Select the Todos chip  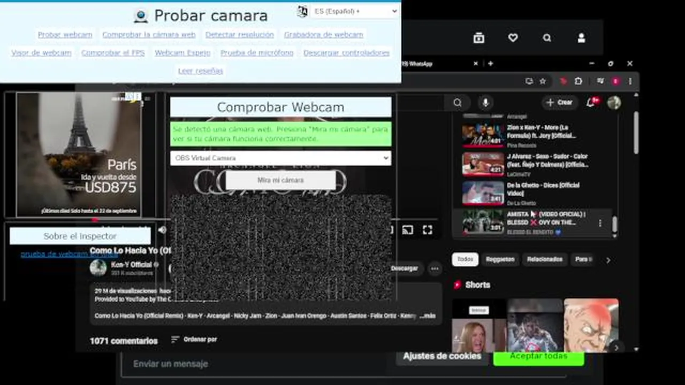[465, 259]
